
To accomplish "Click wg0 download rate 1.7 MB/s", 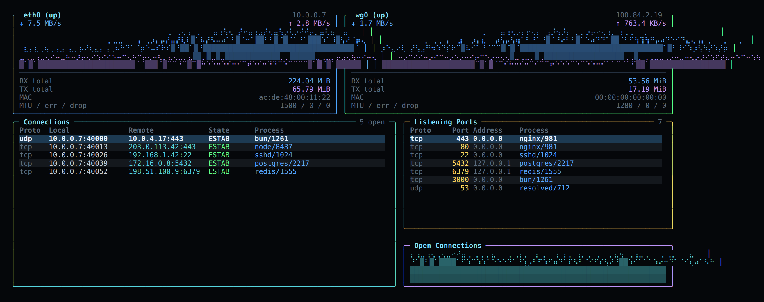I will (372, 23).
